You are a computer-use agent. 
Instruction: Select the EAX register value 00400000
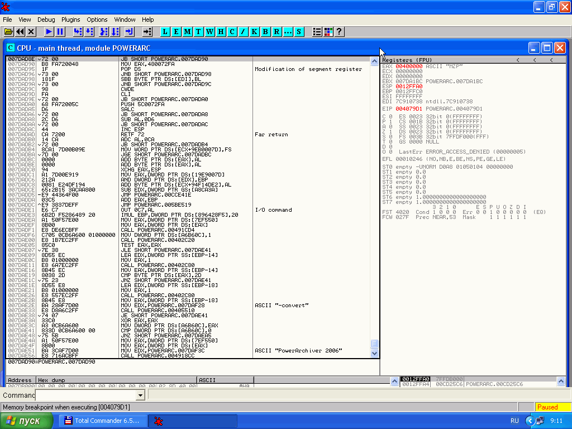click(409, 66)
